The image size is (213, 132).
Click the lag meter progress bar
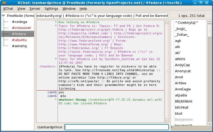point(191,128)
